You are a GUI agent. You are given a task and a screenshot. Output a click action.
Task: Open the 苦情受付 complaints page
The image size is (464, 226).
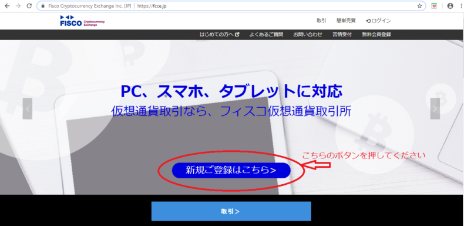[342, 34]
